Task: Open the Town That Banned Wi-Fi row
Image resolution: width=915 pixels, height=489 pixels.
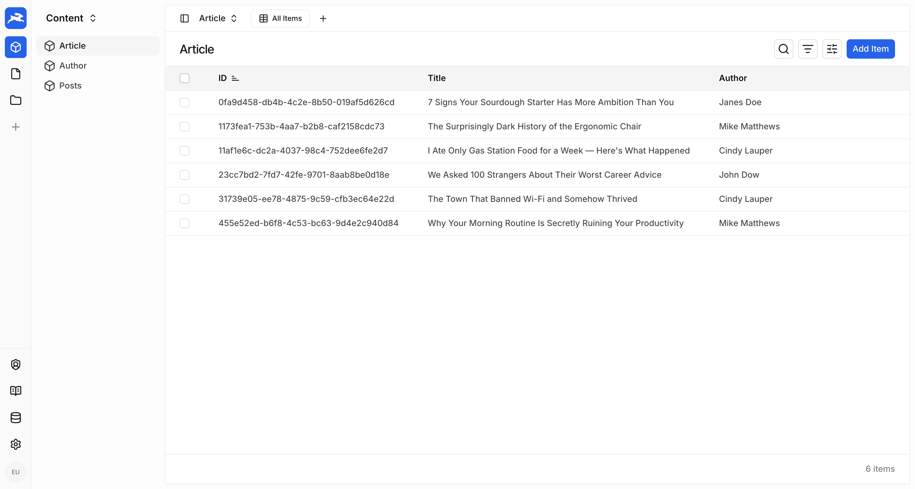Action: point(532,199)
